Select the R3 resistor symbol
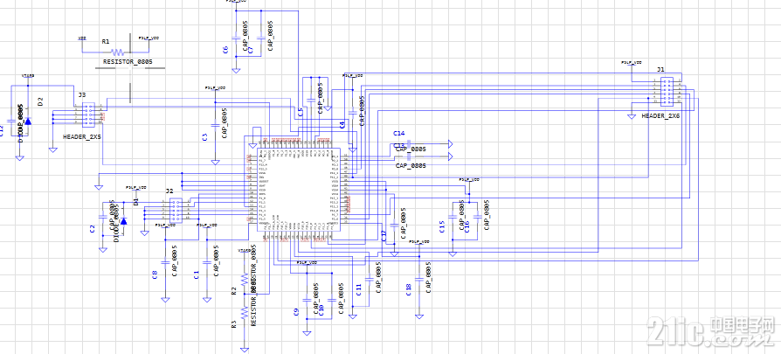The image size is (781, 354). click(244, 312)
